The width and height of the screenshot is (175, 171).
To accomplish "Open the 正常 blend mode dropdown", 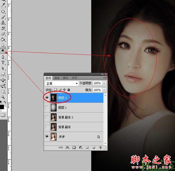I will pos(62,83).
